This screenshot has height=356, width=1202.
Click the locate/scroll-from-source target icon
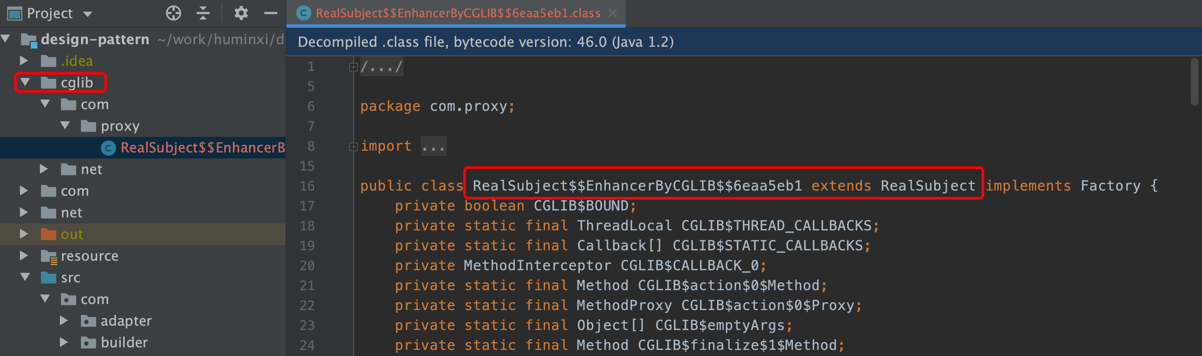(x=173, y=13)
